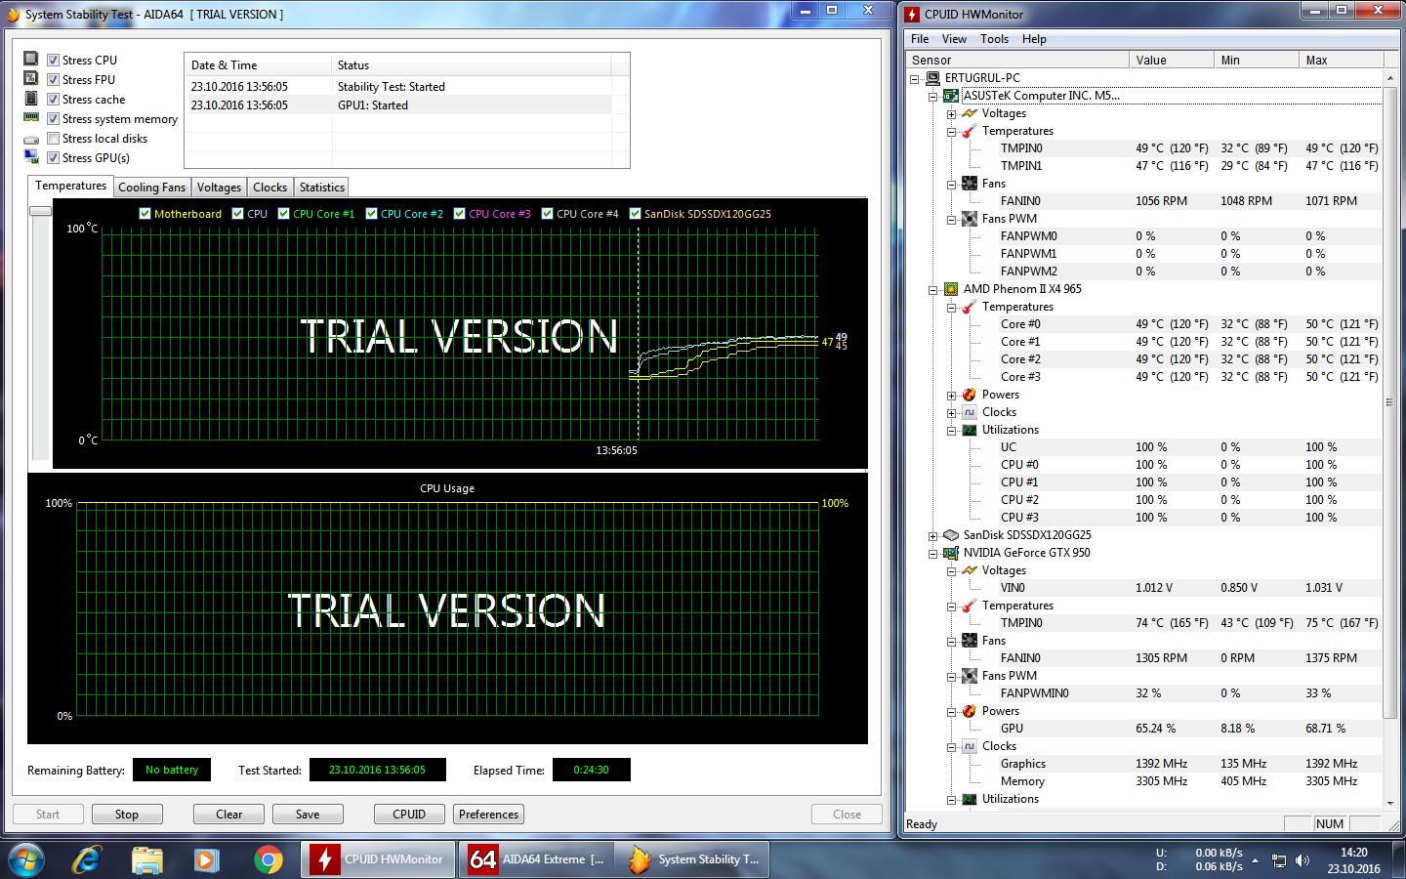Collapse the ERTUGRUL-PC root node
Image resolution: width=1406 pixels, height=879 pixels.
(x=915, y=79)
